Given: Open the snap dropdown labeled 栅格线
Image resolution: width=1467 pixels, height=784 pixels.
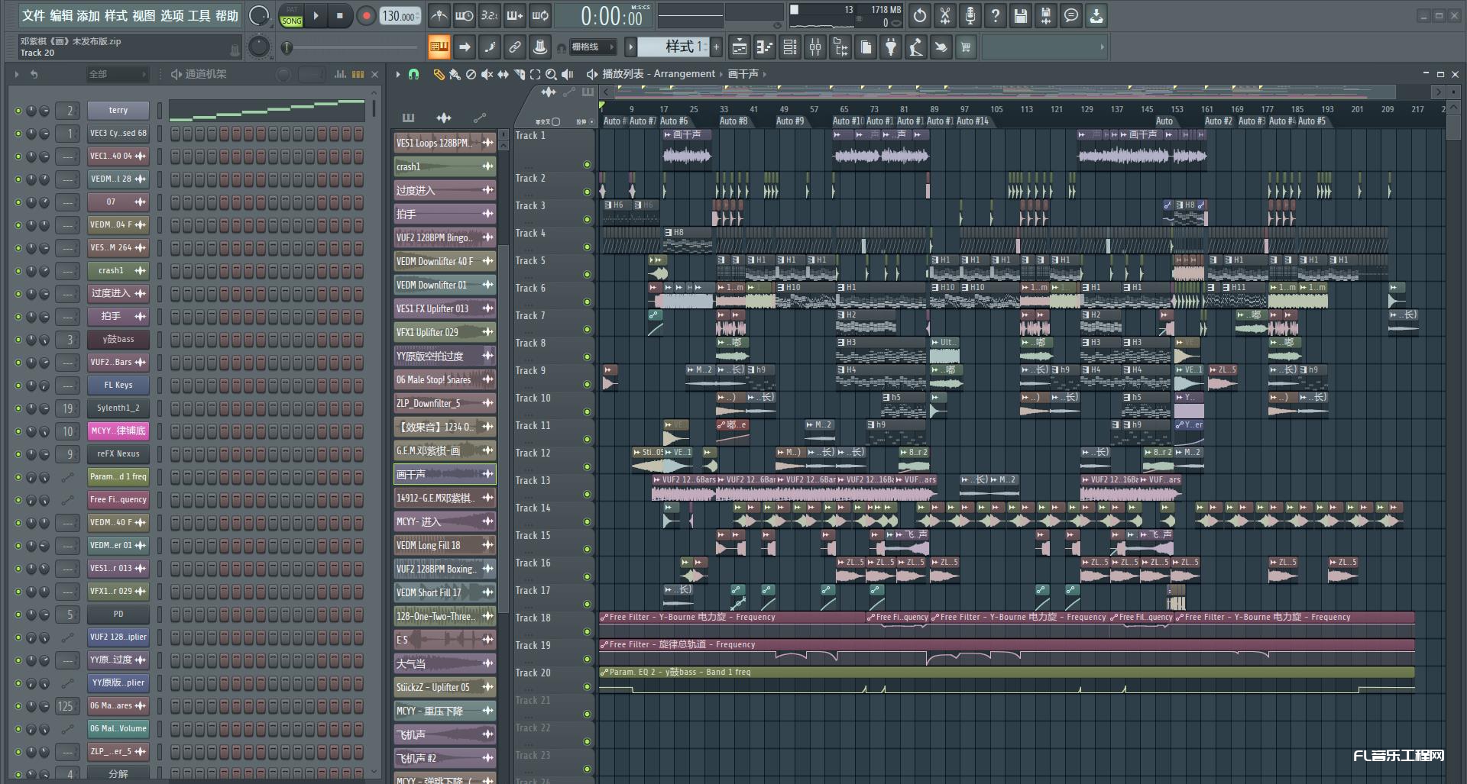Looking at the screenshot, I should tap(591, 47).
